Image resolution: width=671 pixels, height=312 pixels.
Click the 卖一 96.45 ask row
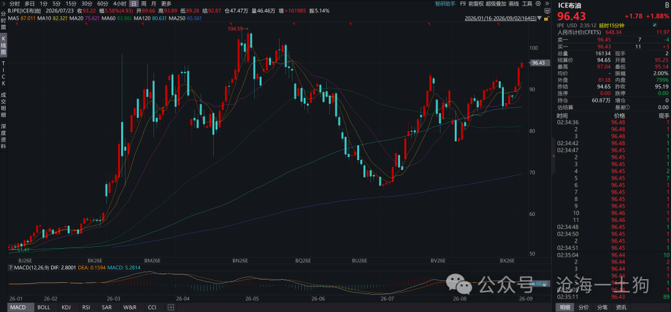coord(613,39)
